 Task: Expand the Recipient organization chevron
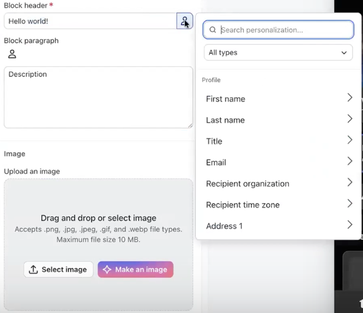(x=350, y=182)
